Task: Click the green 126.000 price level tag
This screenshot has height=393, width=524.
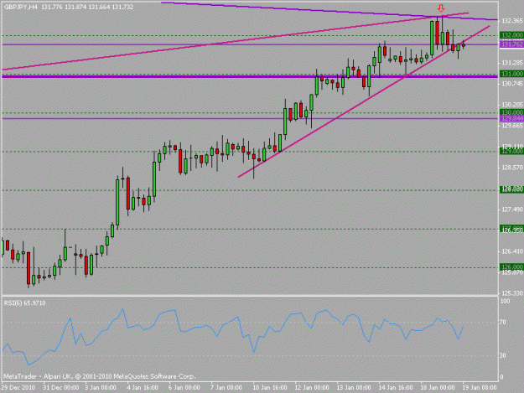Action: pos(511,267)
